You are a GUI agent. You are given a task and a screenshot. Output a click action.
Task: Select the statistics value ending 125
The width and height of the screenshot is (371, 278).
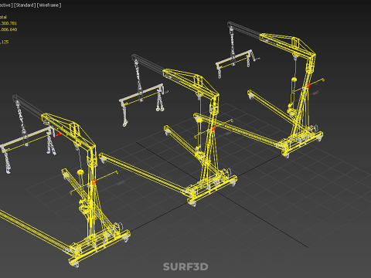point(5,42)
